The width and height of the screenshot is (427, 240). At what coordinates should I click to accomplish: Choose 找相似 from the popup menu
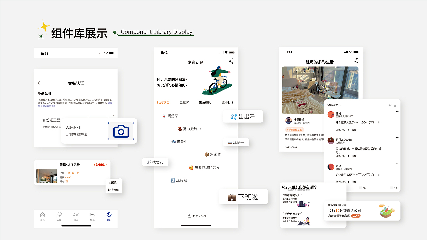[x=113, y=182]
